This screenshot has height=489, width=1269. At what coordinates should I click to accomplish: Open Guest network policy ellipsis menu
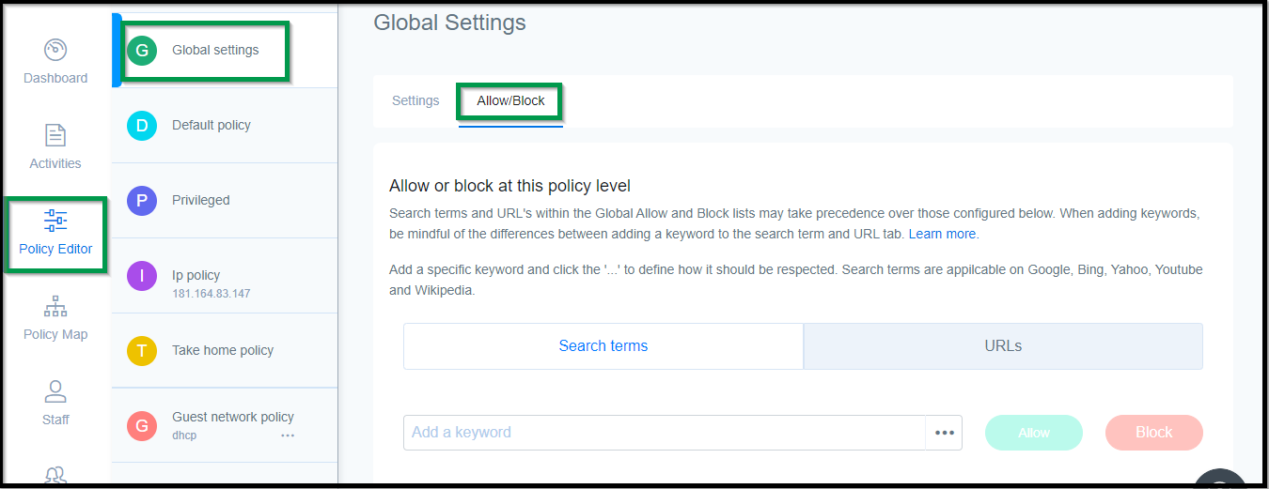pos(288,436)
